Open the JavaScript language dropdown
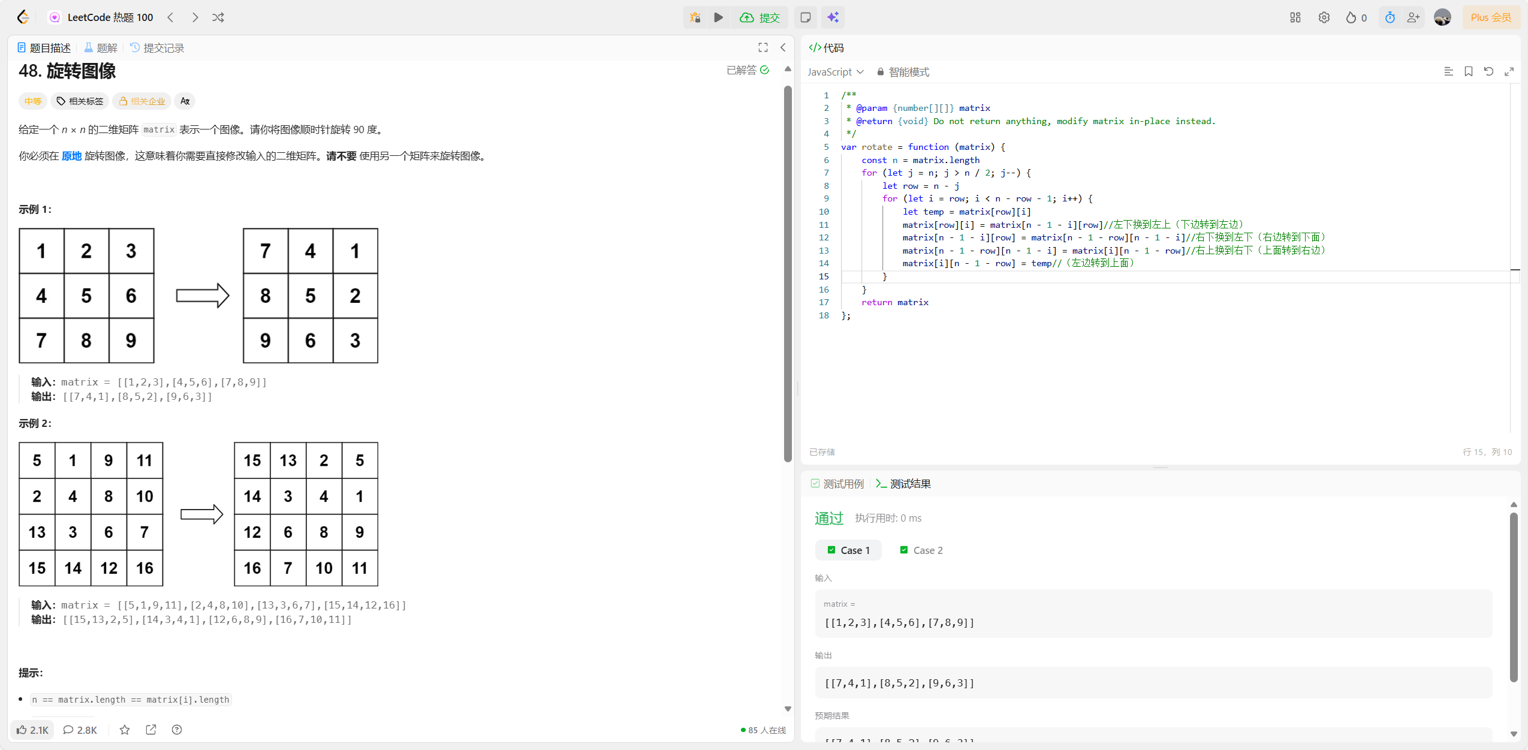The image size is (1528, 750). click(x=835, y=72)
